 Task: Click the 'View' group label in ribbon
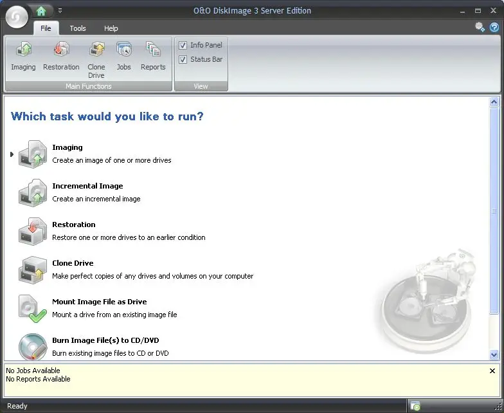tap(201, 86)
